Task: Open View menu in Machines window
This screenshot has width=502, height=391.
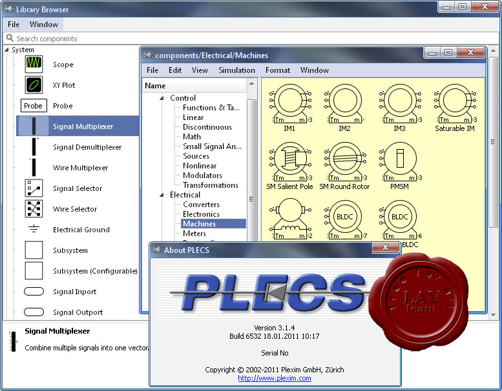Action: (x=200, y=70)
